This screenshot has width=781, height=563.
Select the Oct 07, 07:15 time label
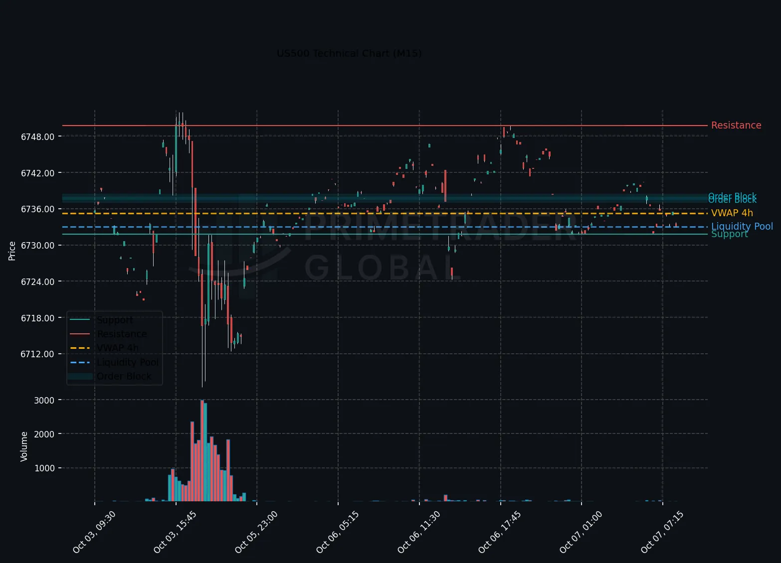coord(662,532)
